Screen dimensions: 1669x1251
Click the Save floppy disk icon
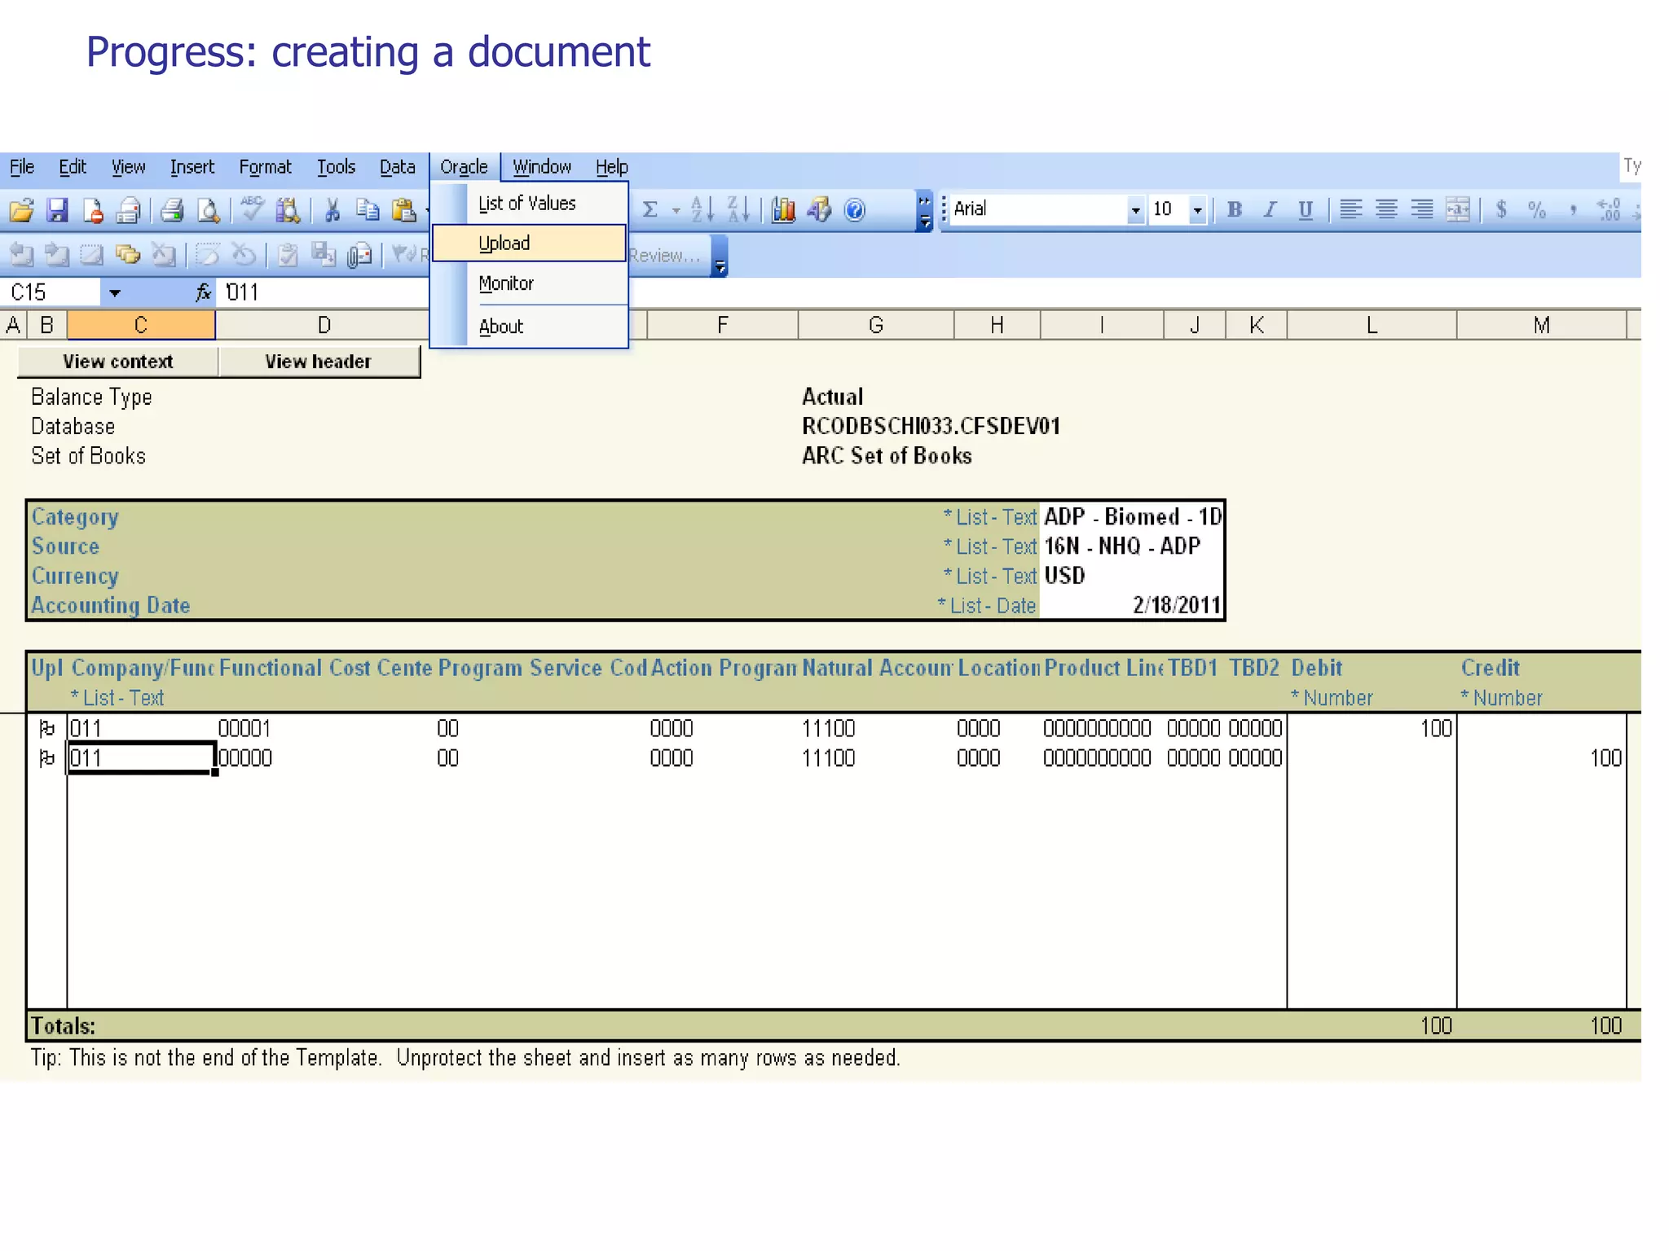(x=57, y=210)
